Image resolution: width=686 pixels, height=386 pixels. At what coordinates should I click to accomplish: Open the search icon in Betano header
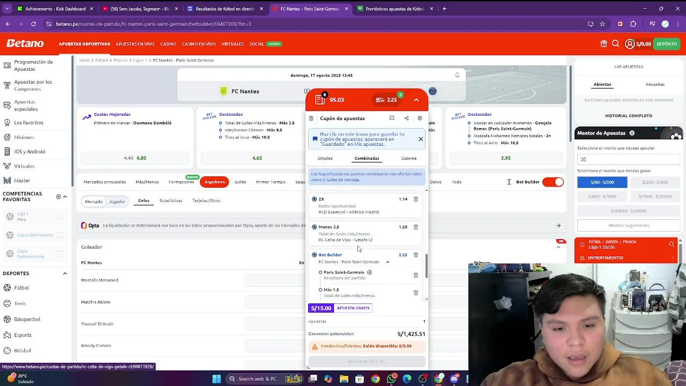[616, 44]
